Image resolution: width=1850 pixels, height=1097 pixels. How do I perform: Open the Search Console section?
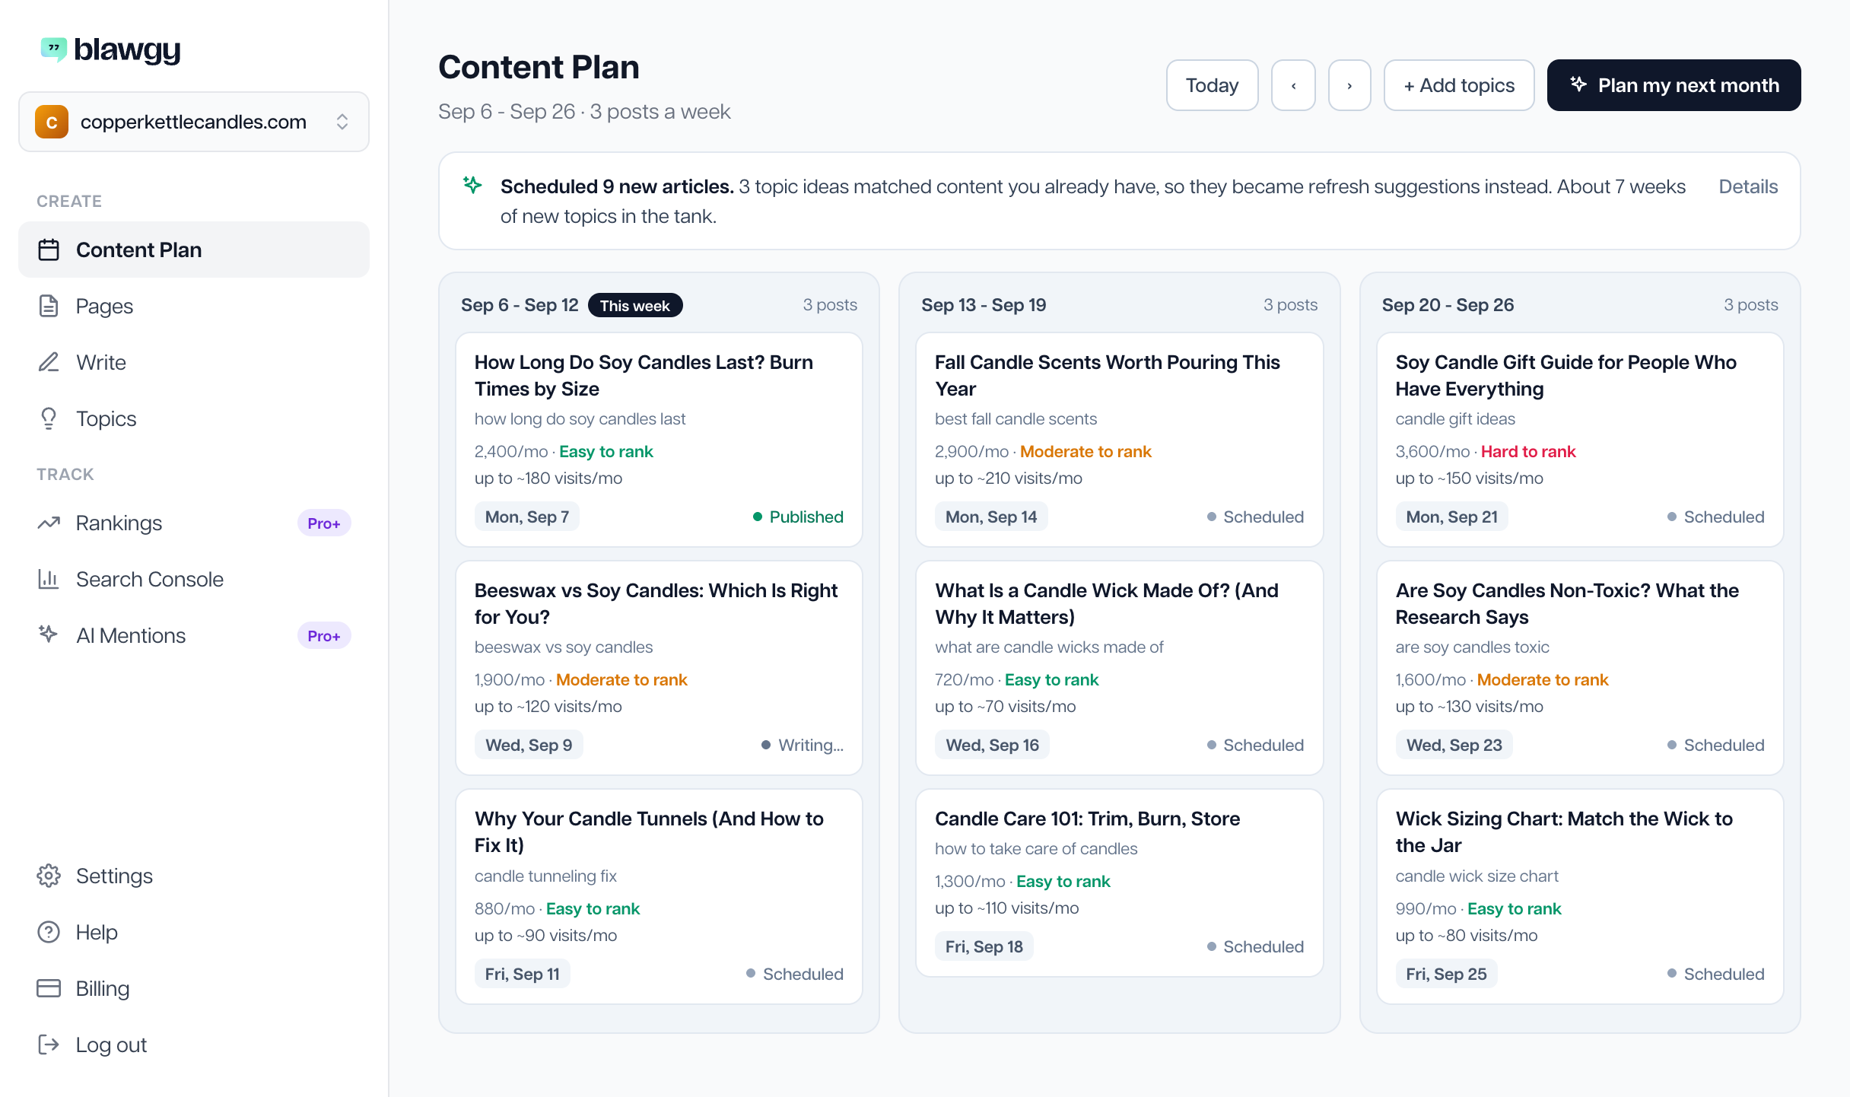pos(194,579)
